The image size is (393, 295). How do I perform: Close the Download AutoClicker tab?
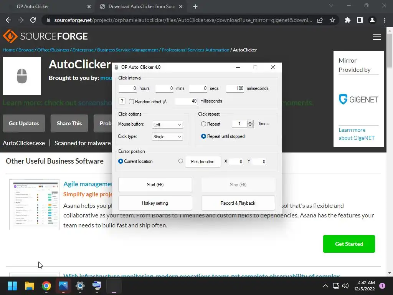[181, 7]
